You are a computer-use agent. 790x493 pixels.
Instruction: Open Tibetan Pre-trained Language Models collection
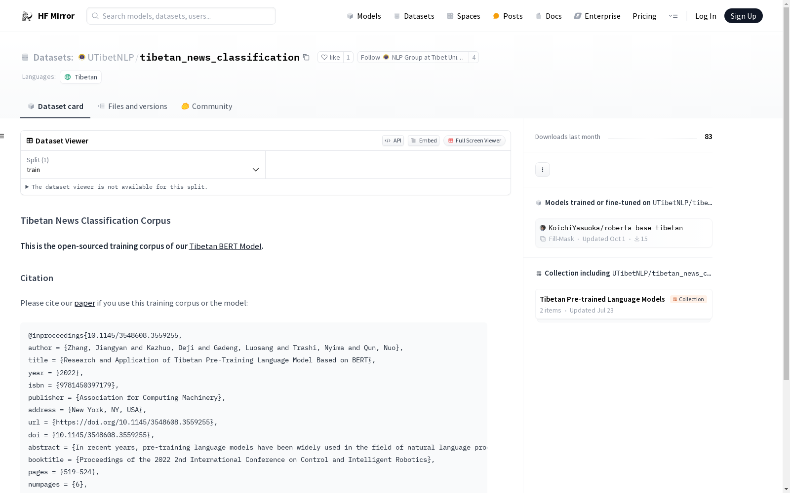[x=624, y=304]
